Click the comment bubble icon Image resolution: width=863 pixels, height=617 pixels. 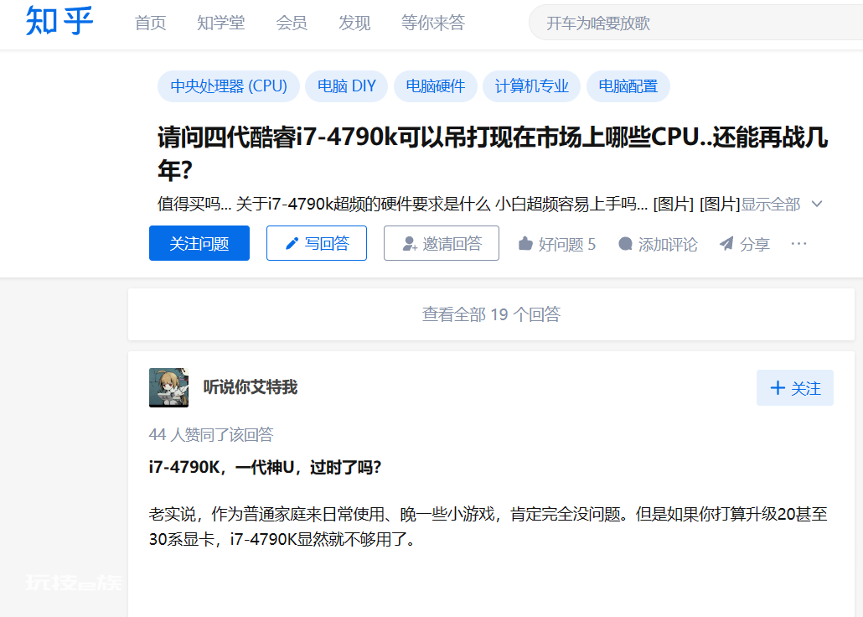pyautogui.click(x=625, y=243)
